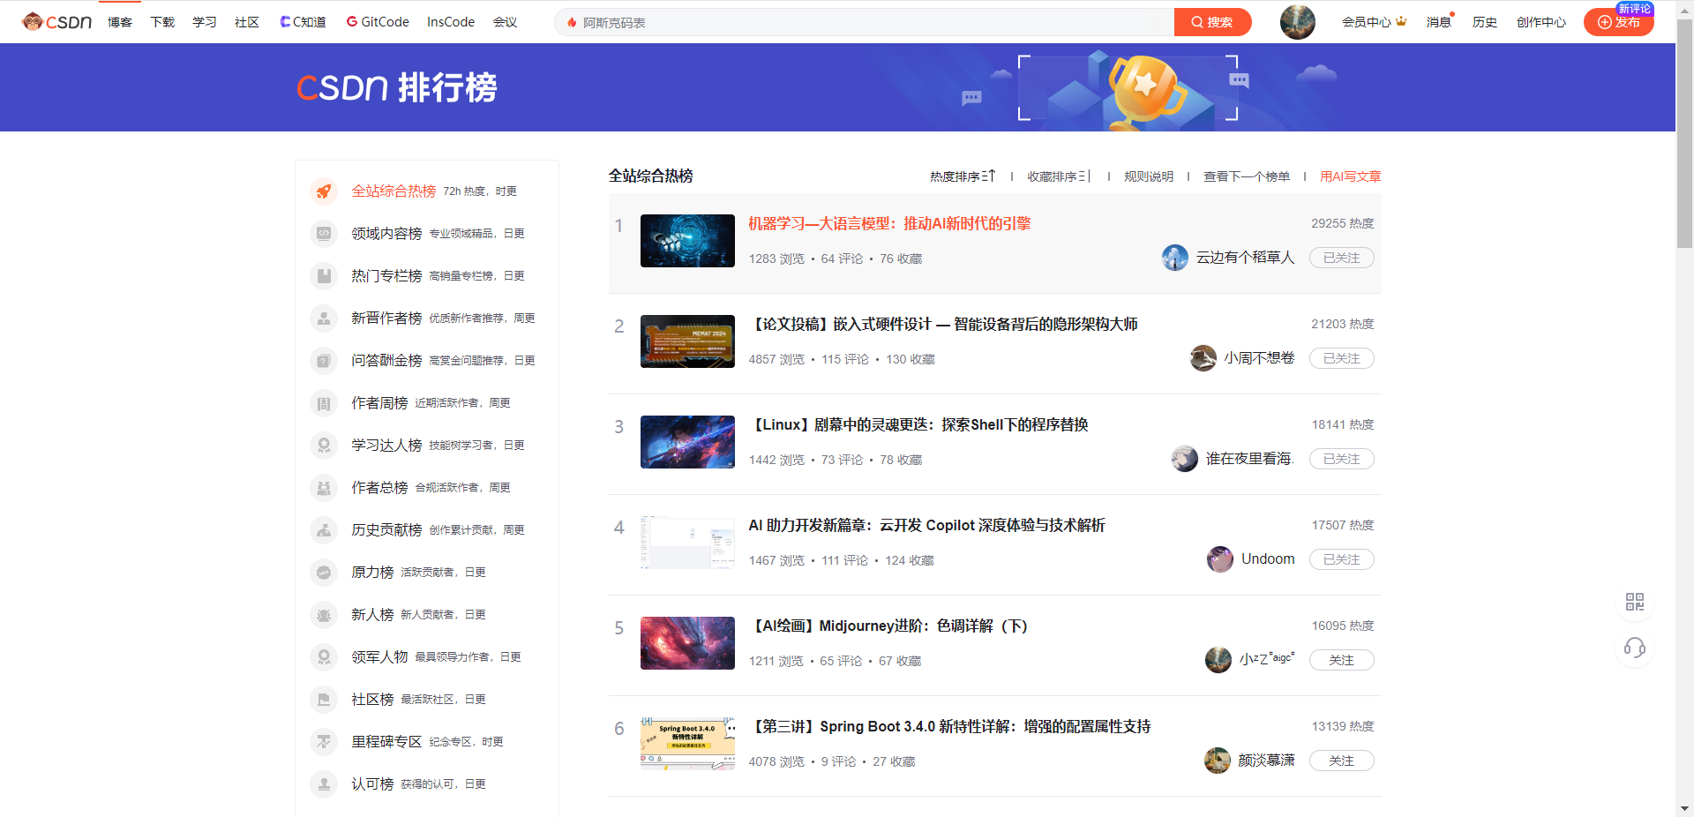Click the orange 搜索 button

point(1212,22)
